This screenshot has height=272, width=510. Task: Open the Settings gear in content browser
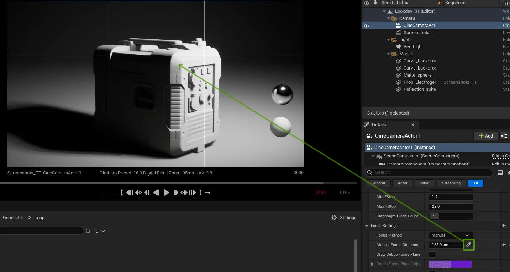click(344, 217)
